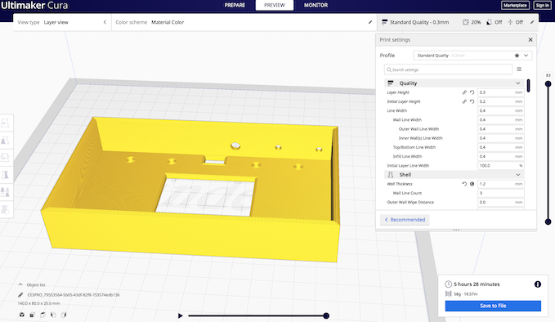
Task: Click the Wall Line Count value field
Action: (x=500, y=193)
